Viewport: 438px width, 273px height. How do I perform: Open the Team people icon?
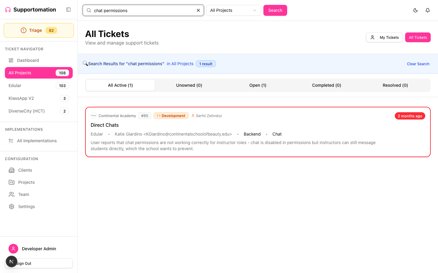12,194
